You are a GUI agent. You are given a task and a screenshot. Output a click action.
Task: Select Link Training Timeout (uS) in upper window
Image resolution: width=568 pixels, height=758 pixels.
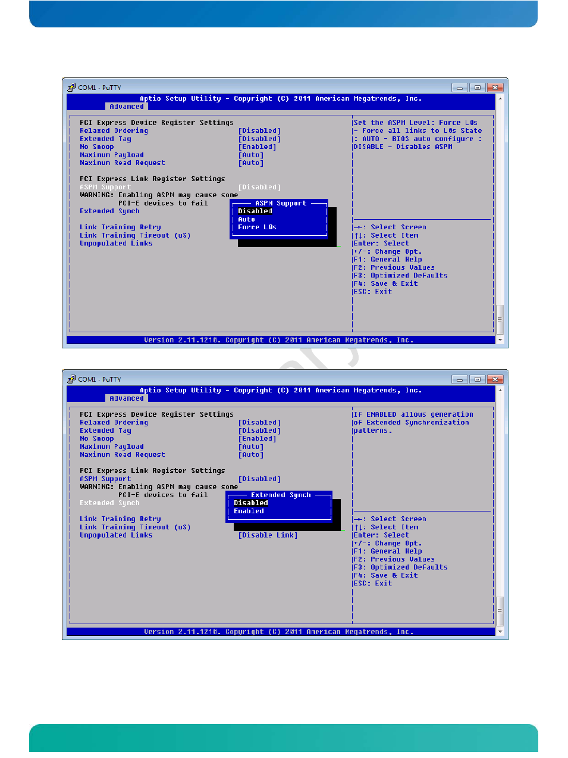pos(135,235)
